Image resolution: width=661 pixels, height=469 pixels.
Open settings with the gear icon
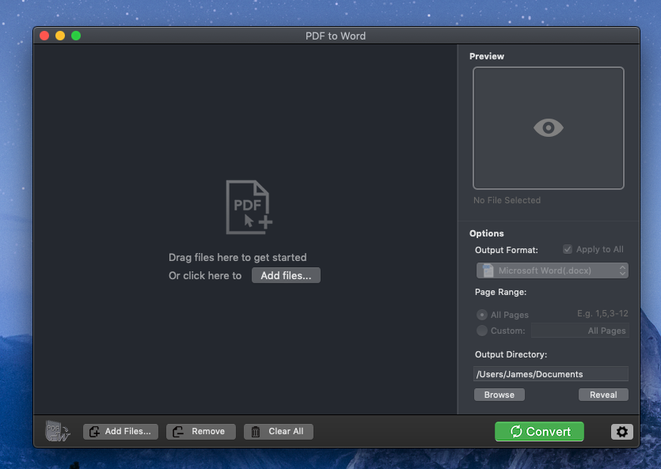coord(621,432)
